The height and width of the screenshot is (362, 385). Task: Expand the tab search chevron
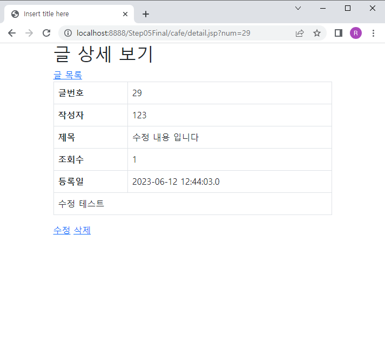pos(298,8)
